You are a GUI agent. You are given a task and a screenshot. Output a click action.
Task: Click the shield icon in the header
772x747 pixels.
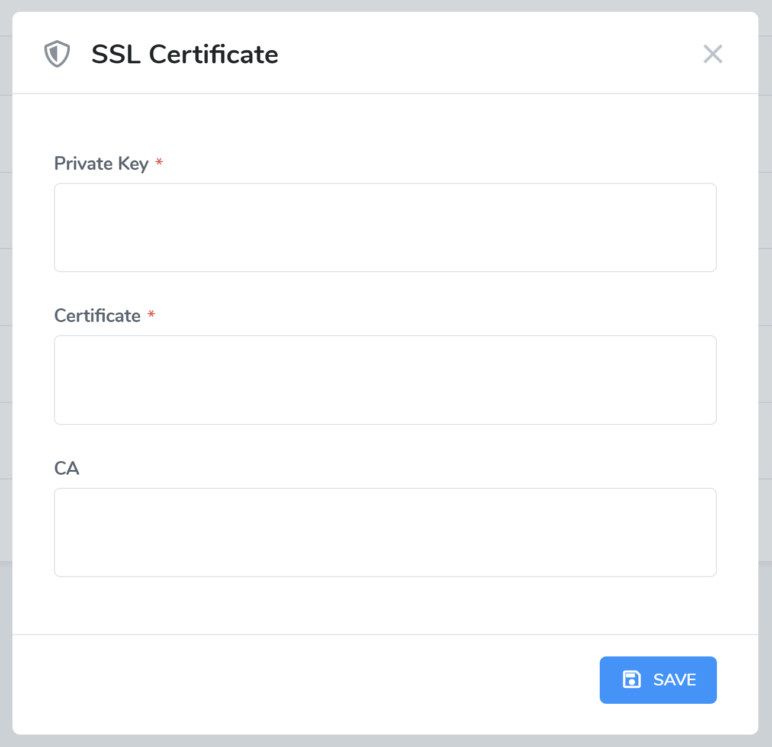point(57,54)
